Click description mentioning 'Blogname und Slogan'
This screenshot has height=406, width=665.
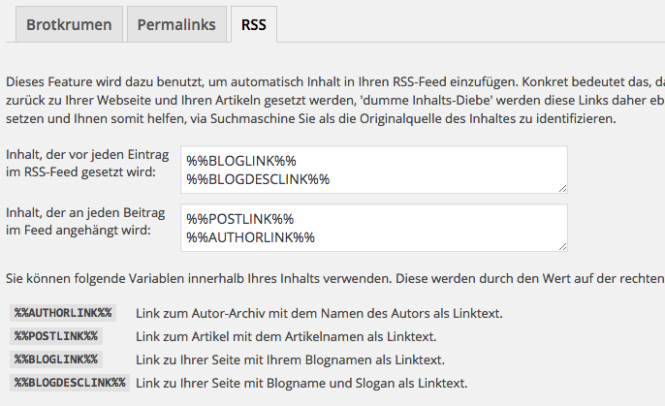301,383
